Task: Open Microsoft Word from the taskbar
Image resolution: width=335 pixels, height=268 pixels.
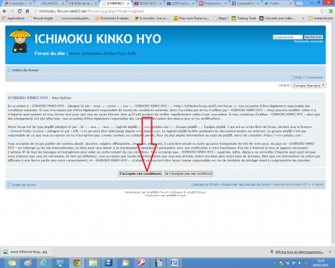Action: 174,263
